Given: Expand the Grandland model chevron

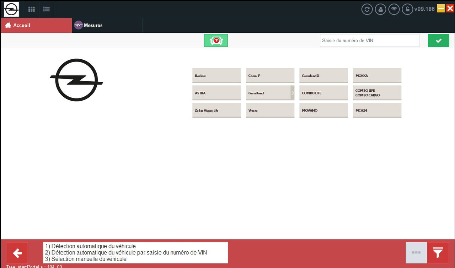Looking at the screenshot, I should (293, 92).
